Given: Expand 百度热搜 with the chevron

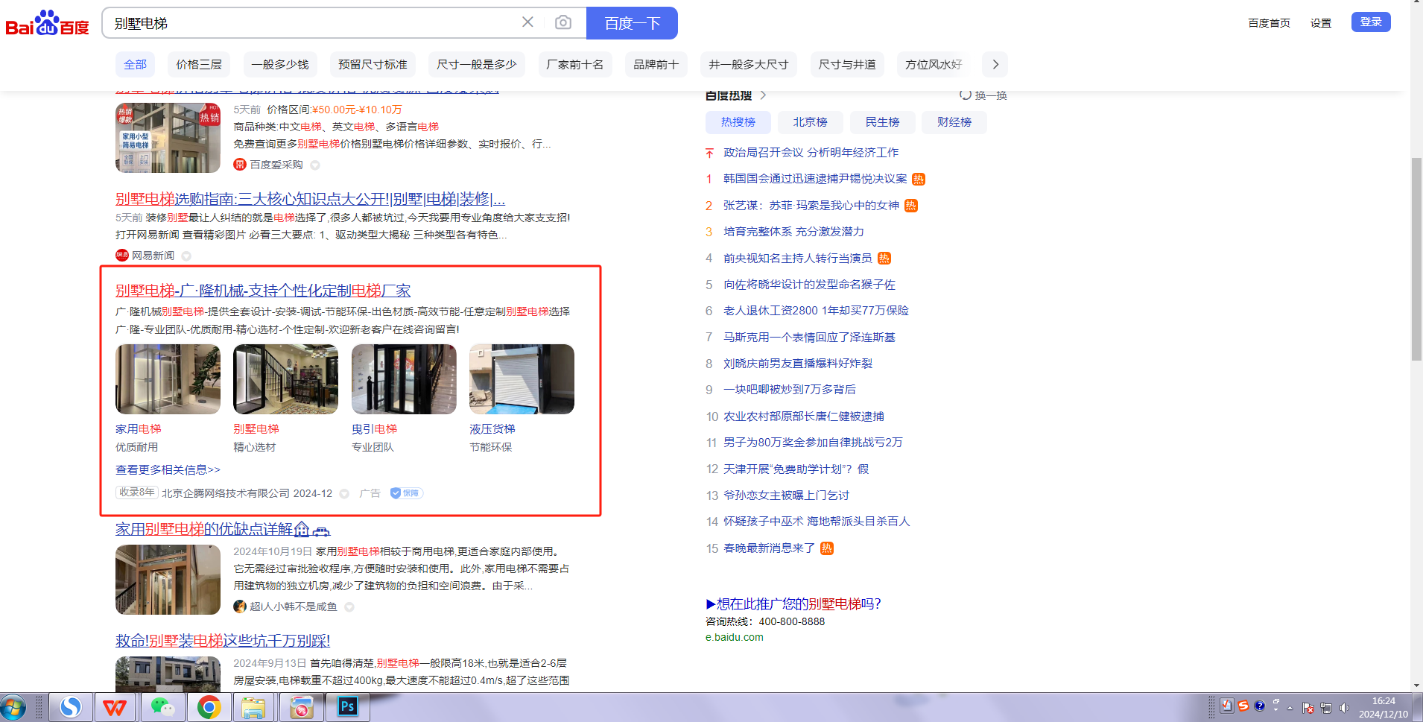Looking at the screenshot, I should click(763, 95).
